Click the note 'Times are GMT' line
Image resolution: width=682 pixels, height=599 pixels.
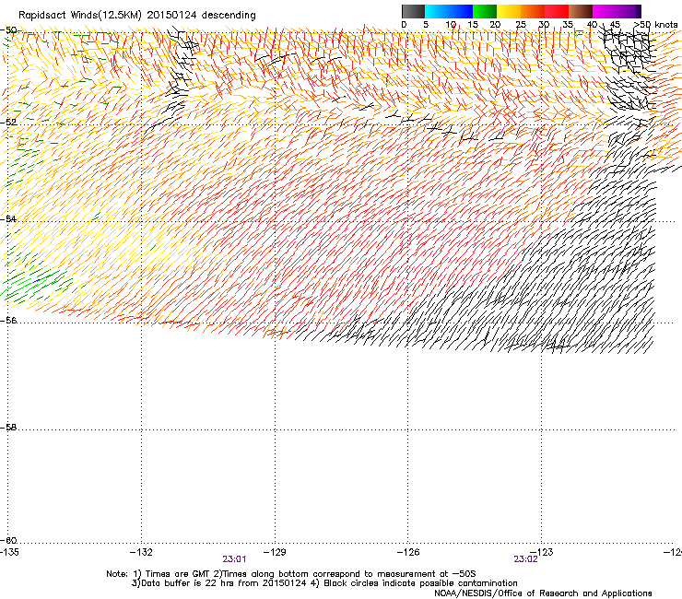click(x=291, y=574)
